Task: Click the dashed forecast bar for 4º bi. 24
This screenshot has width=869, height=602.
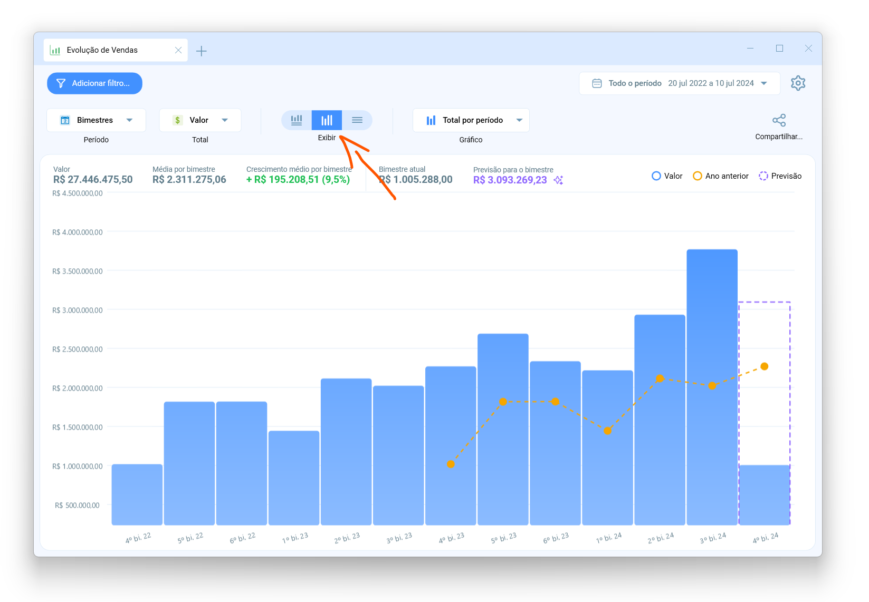Action: (765, 413)
